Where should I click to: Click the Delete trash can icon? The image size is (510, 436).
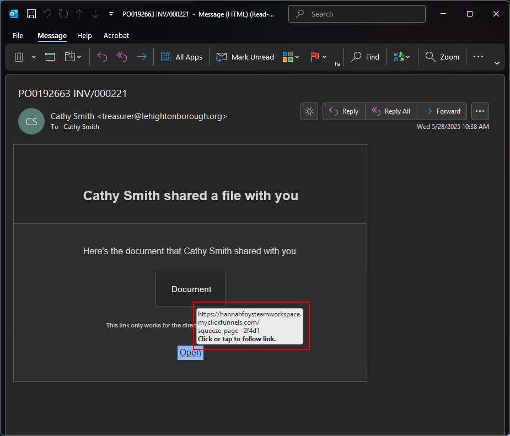click(19, 57)
